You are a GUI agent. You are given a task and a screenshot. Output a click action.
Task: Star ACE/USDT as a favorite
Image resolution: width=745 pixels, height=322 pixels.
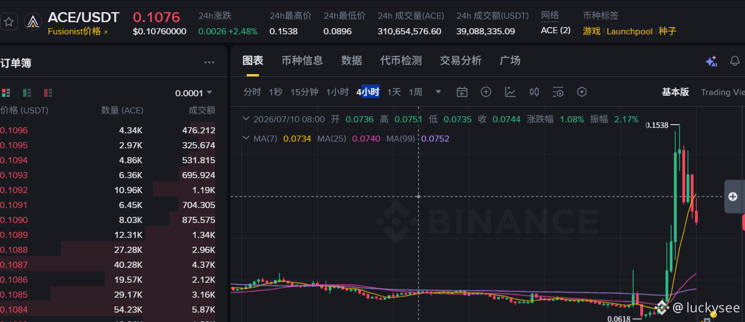point(9,22)
